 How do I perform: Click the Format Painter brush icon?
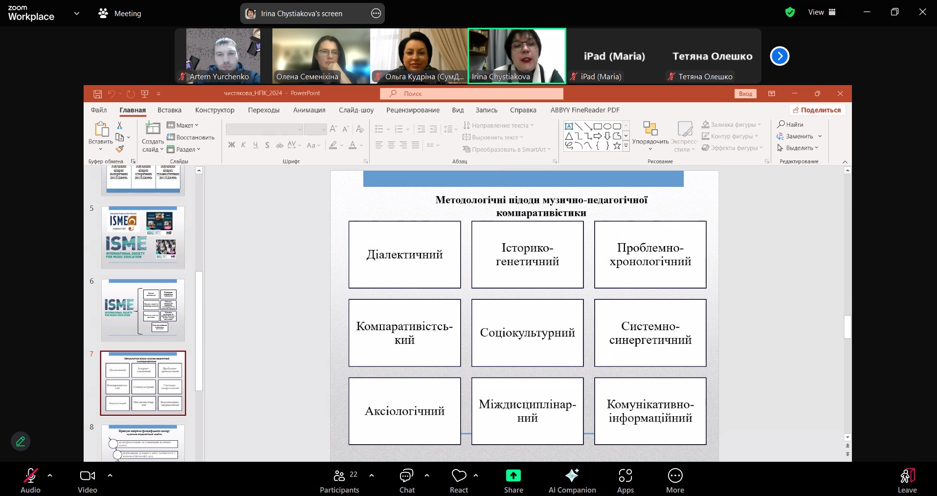(120, 149)
